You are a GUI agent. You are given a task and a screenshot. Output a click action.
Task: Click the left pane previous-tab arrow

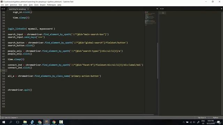pyautogui.click(x=2, y=9)
